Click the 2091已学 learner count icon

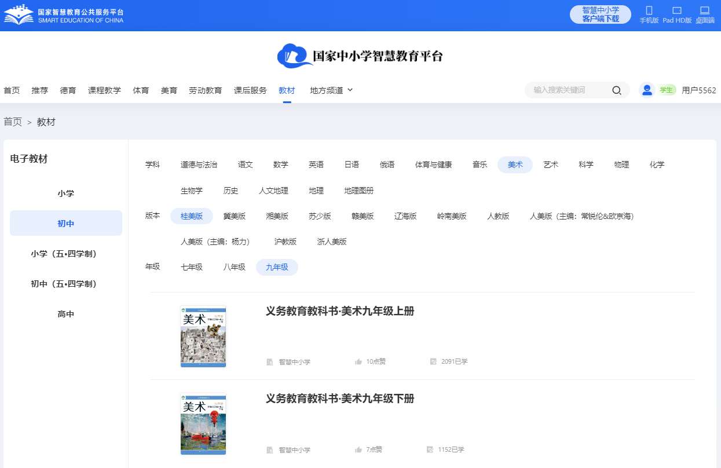point(433,361)
